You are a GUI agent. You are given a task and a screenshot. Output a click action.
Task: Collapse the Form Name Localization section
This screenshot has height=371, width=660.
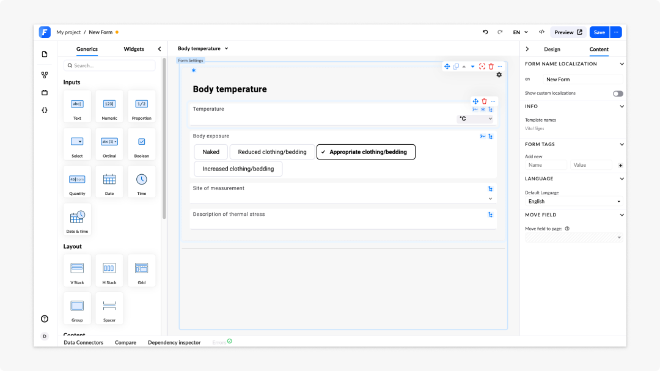click(x=621, y=64)
